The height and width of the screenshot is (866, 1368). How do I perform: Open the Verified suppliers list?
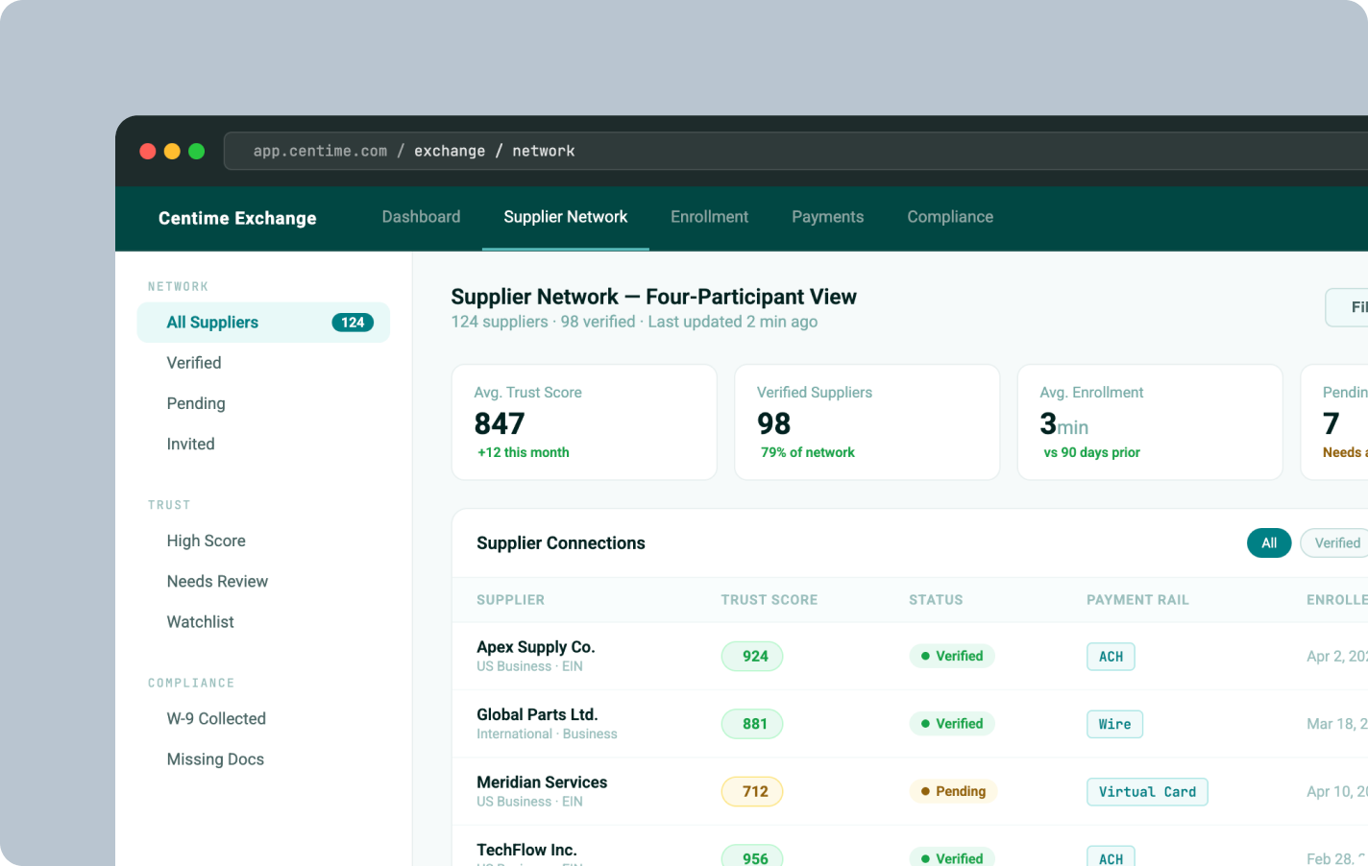194,363
